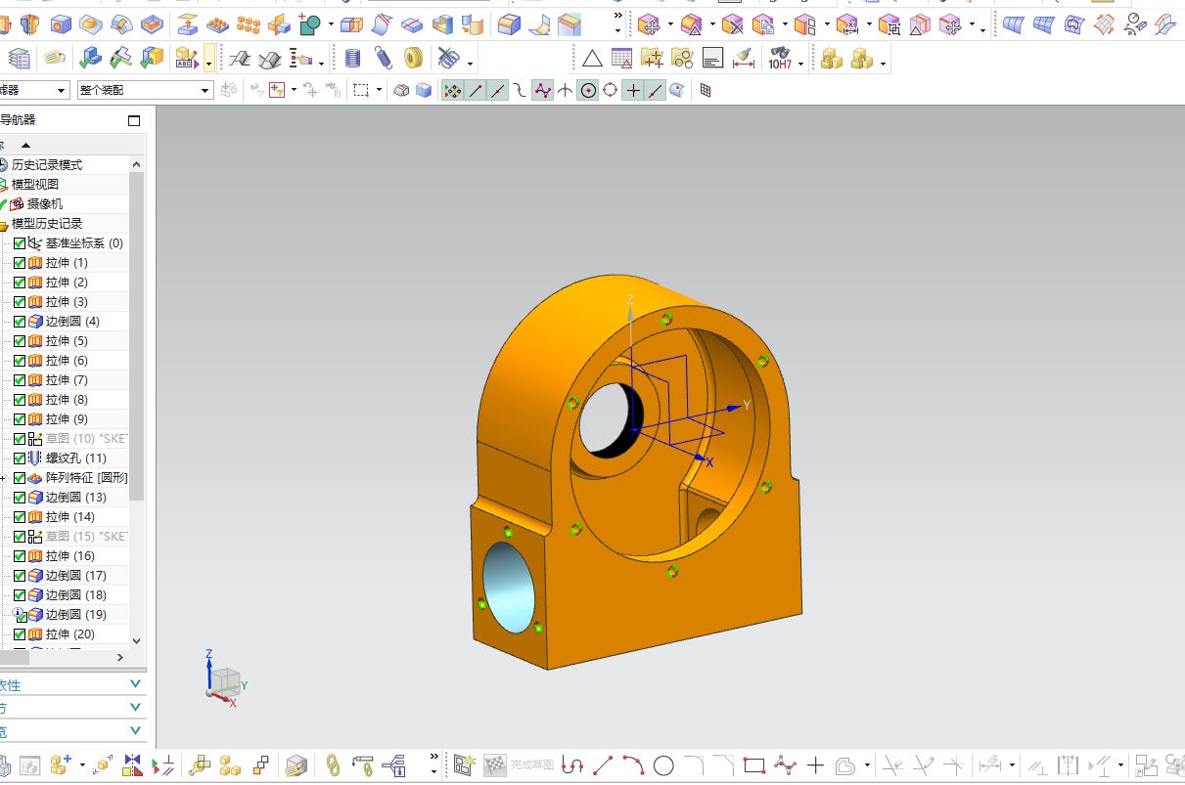Select the line sketch tool

(604, 764)
